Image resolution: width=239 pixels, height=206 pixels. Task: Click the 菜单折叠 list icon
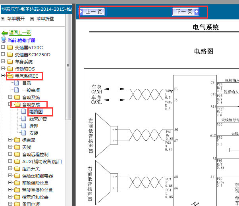pos(32,19)
